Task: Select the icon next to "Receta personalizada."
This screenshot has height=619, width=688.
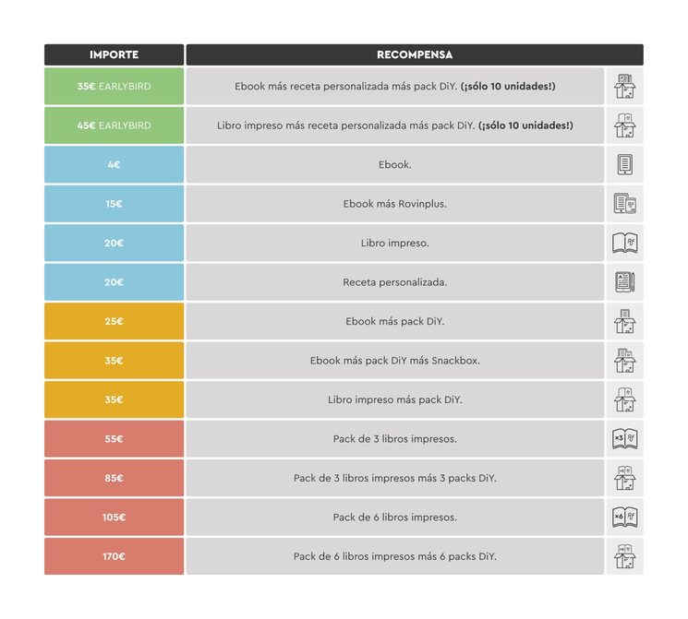Action: tap(624, 282)
